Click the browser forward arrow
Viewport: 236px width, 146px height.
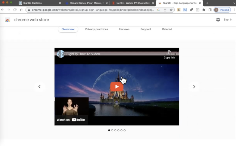coord(9,10)
